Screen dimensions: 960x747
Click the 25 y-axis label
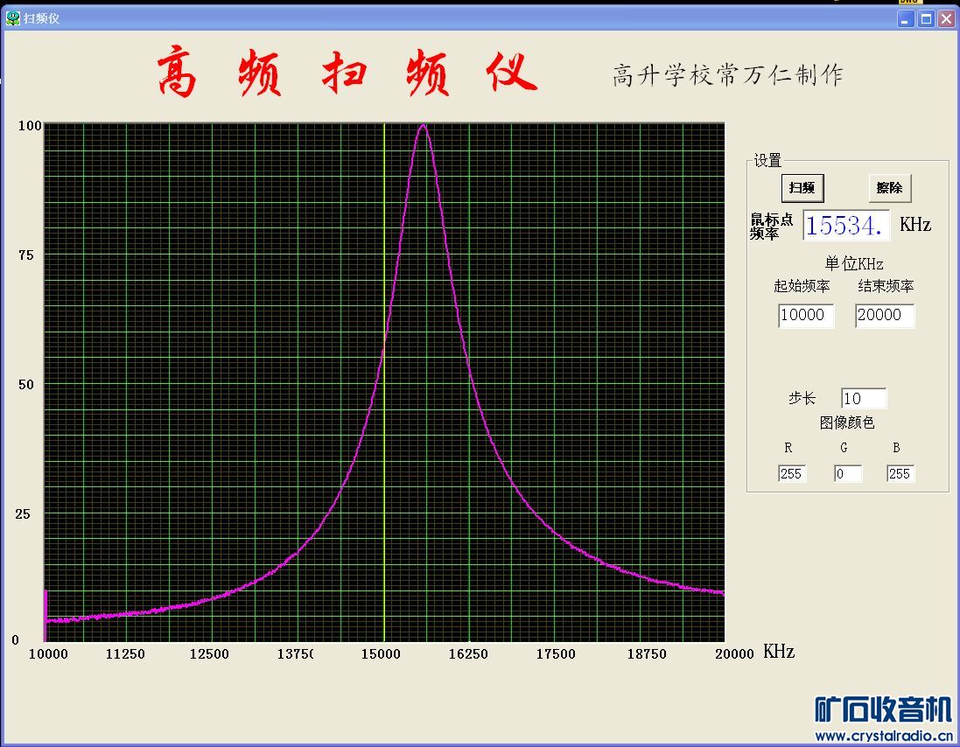click(x=23, y=514)
